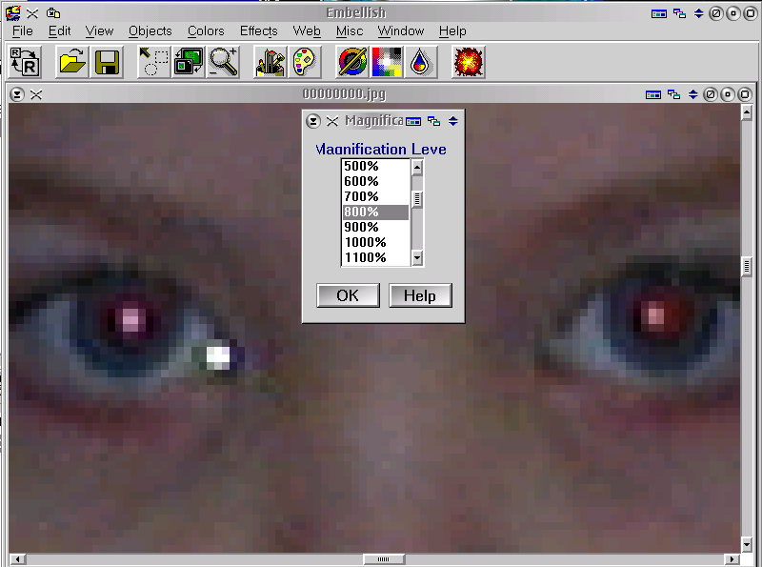Open the Window menu

click(x=401, y=31)
